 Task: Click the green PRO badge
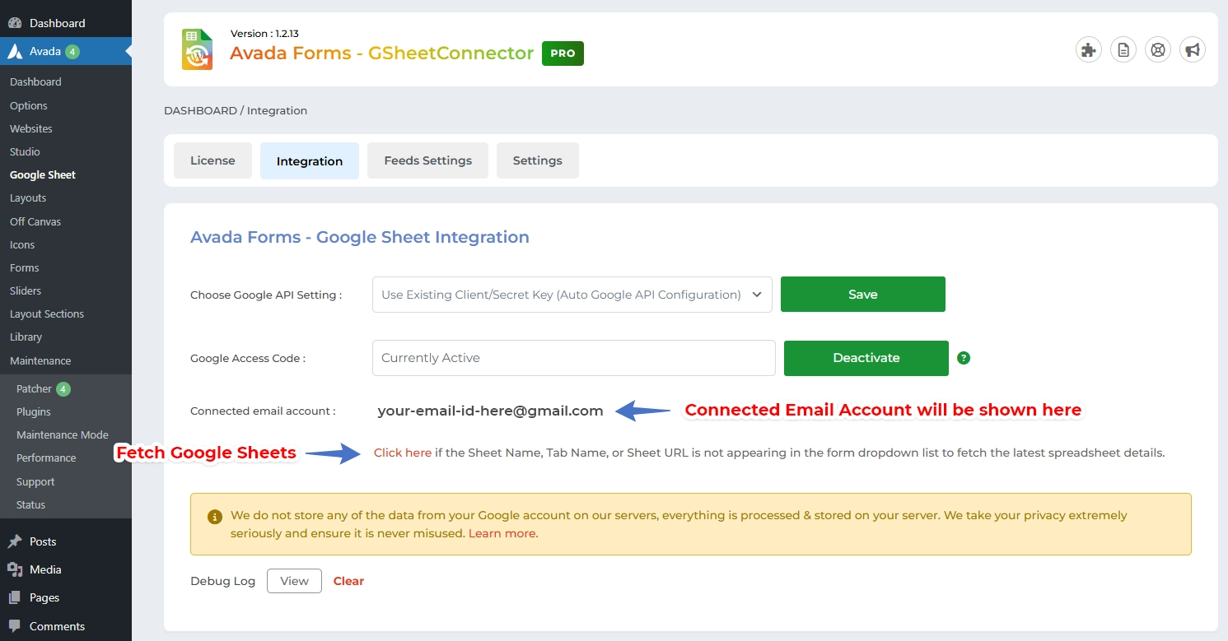(563, 53)
